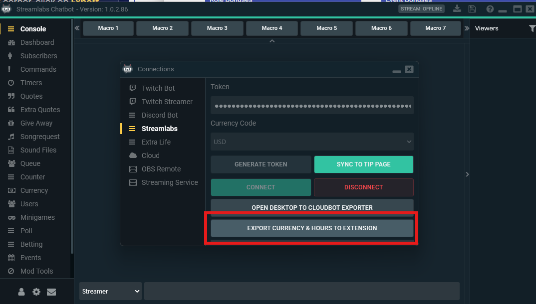This screenshot has width=536, height=304.
Task: Expand the Viewers panel side arrow
Action: coord(467,174)
